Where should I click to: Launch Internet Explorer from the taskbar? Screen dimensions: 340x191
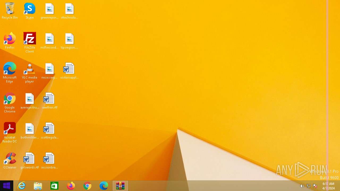[x=22, y=186]
